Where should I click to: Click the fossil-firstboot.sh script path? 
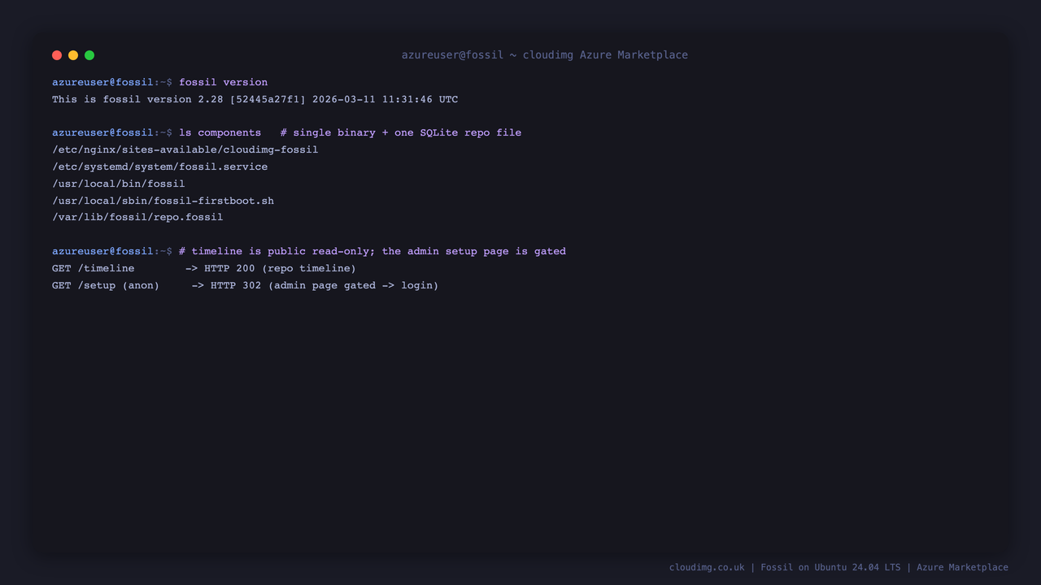tap(163, 201)
